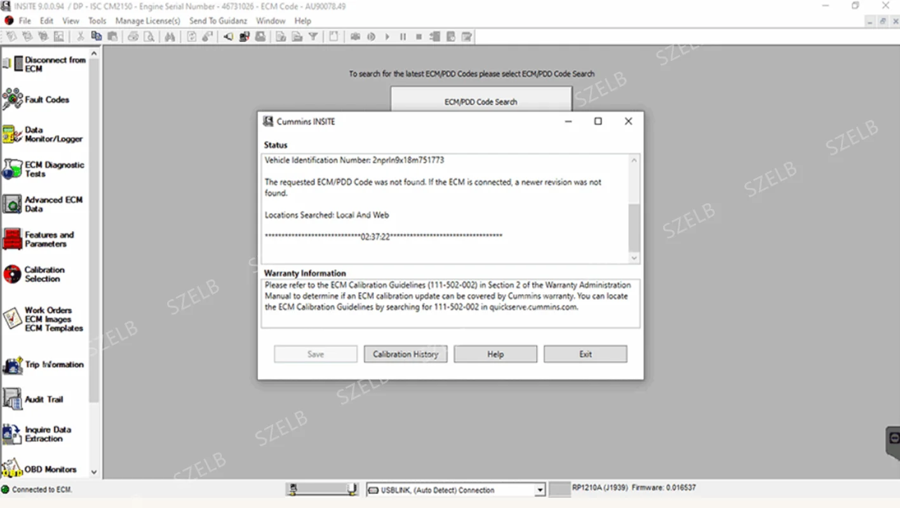Click the Cut scissors toolbar icon
The height and width of the screenshot is (508, 900).
point(81,37)
